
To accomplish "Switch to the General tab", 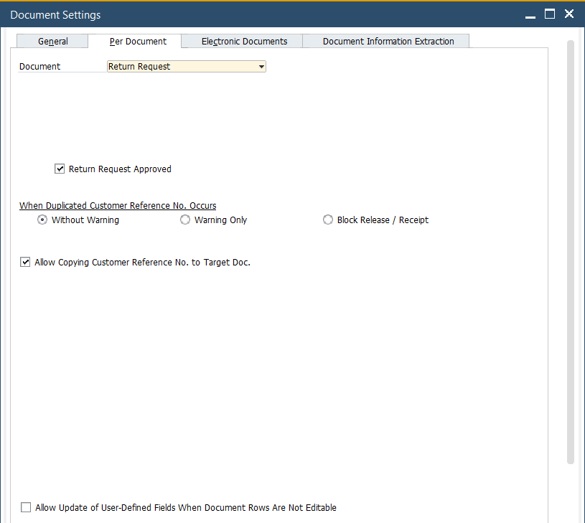I will [53, 42].
